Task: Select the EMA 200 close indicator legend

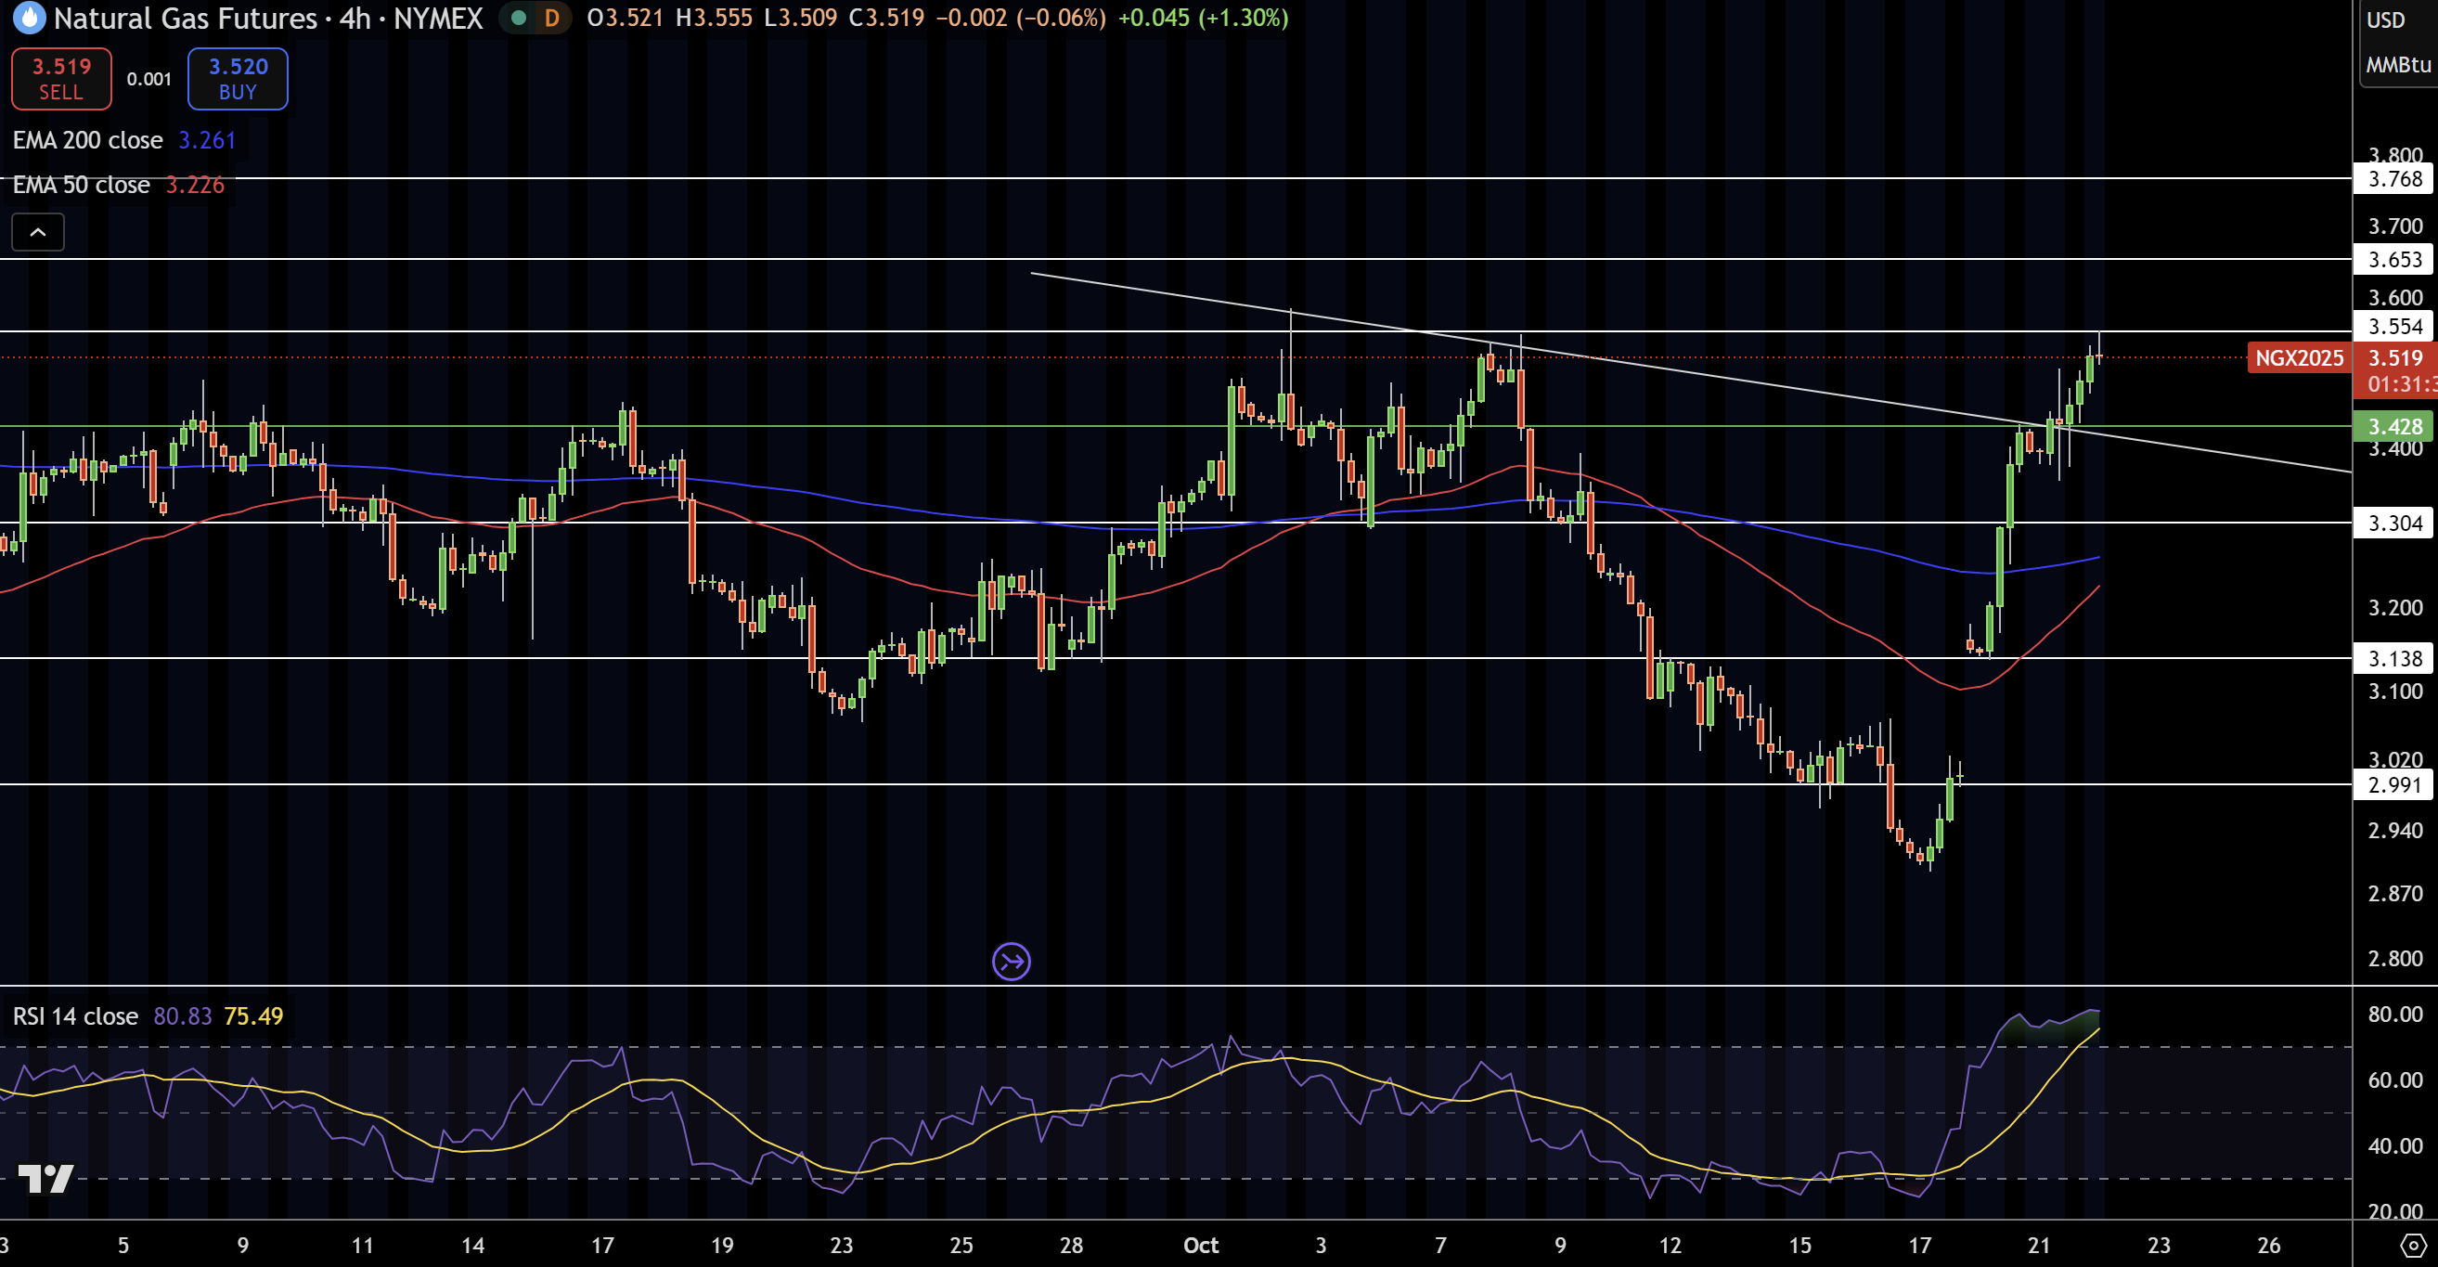Action: tap(88, 140)
